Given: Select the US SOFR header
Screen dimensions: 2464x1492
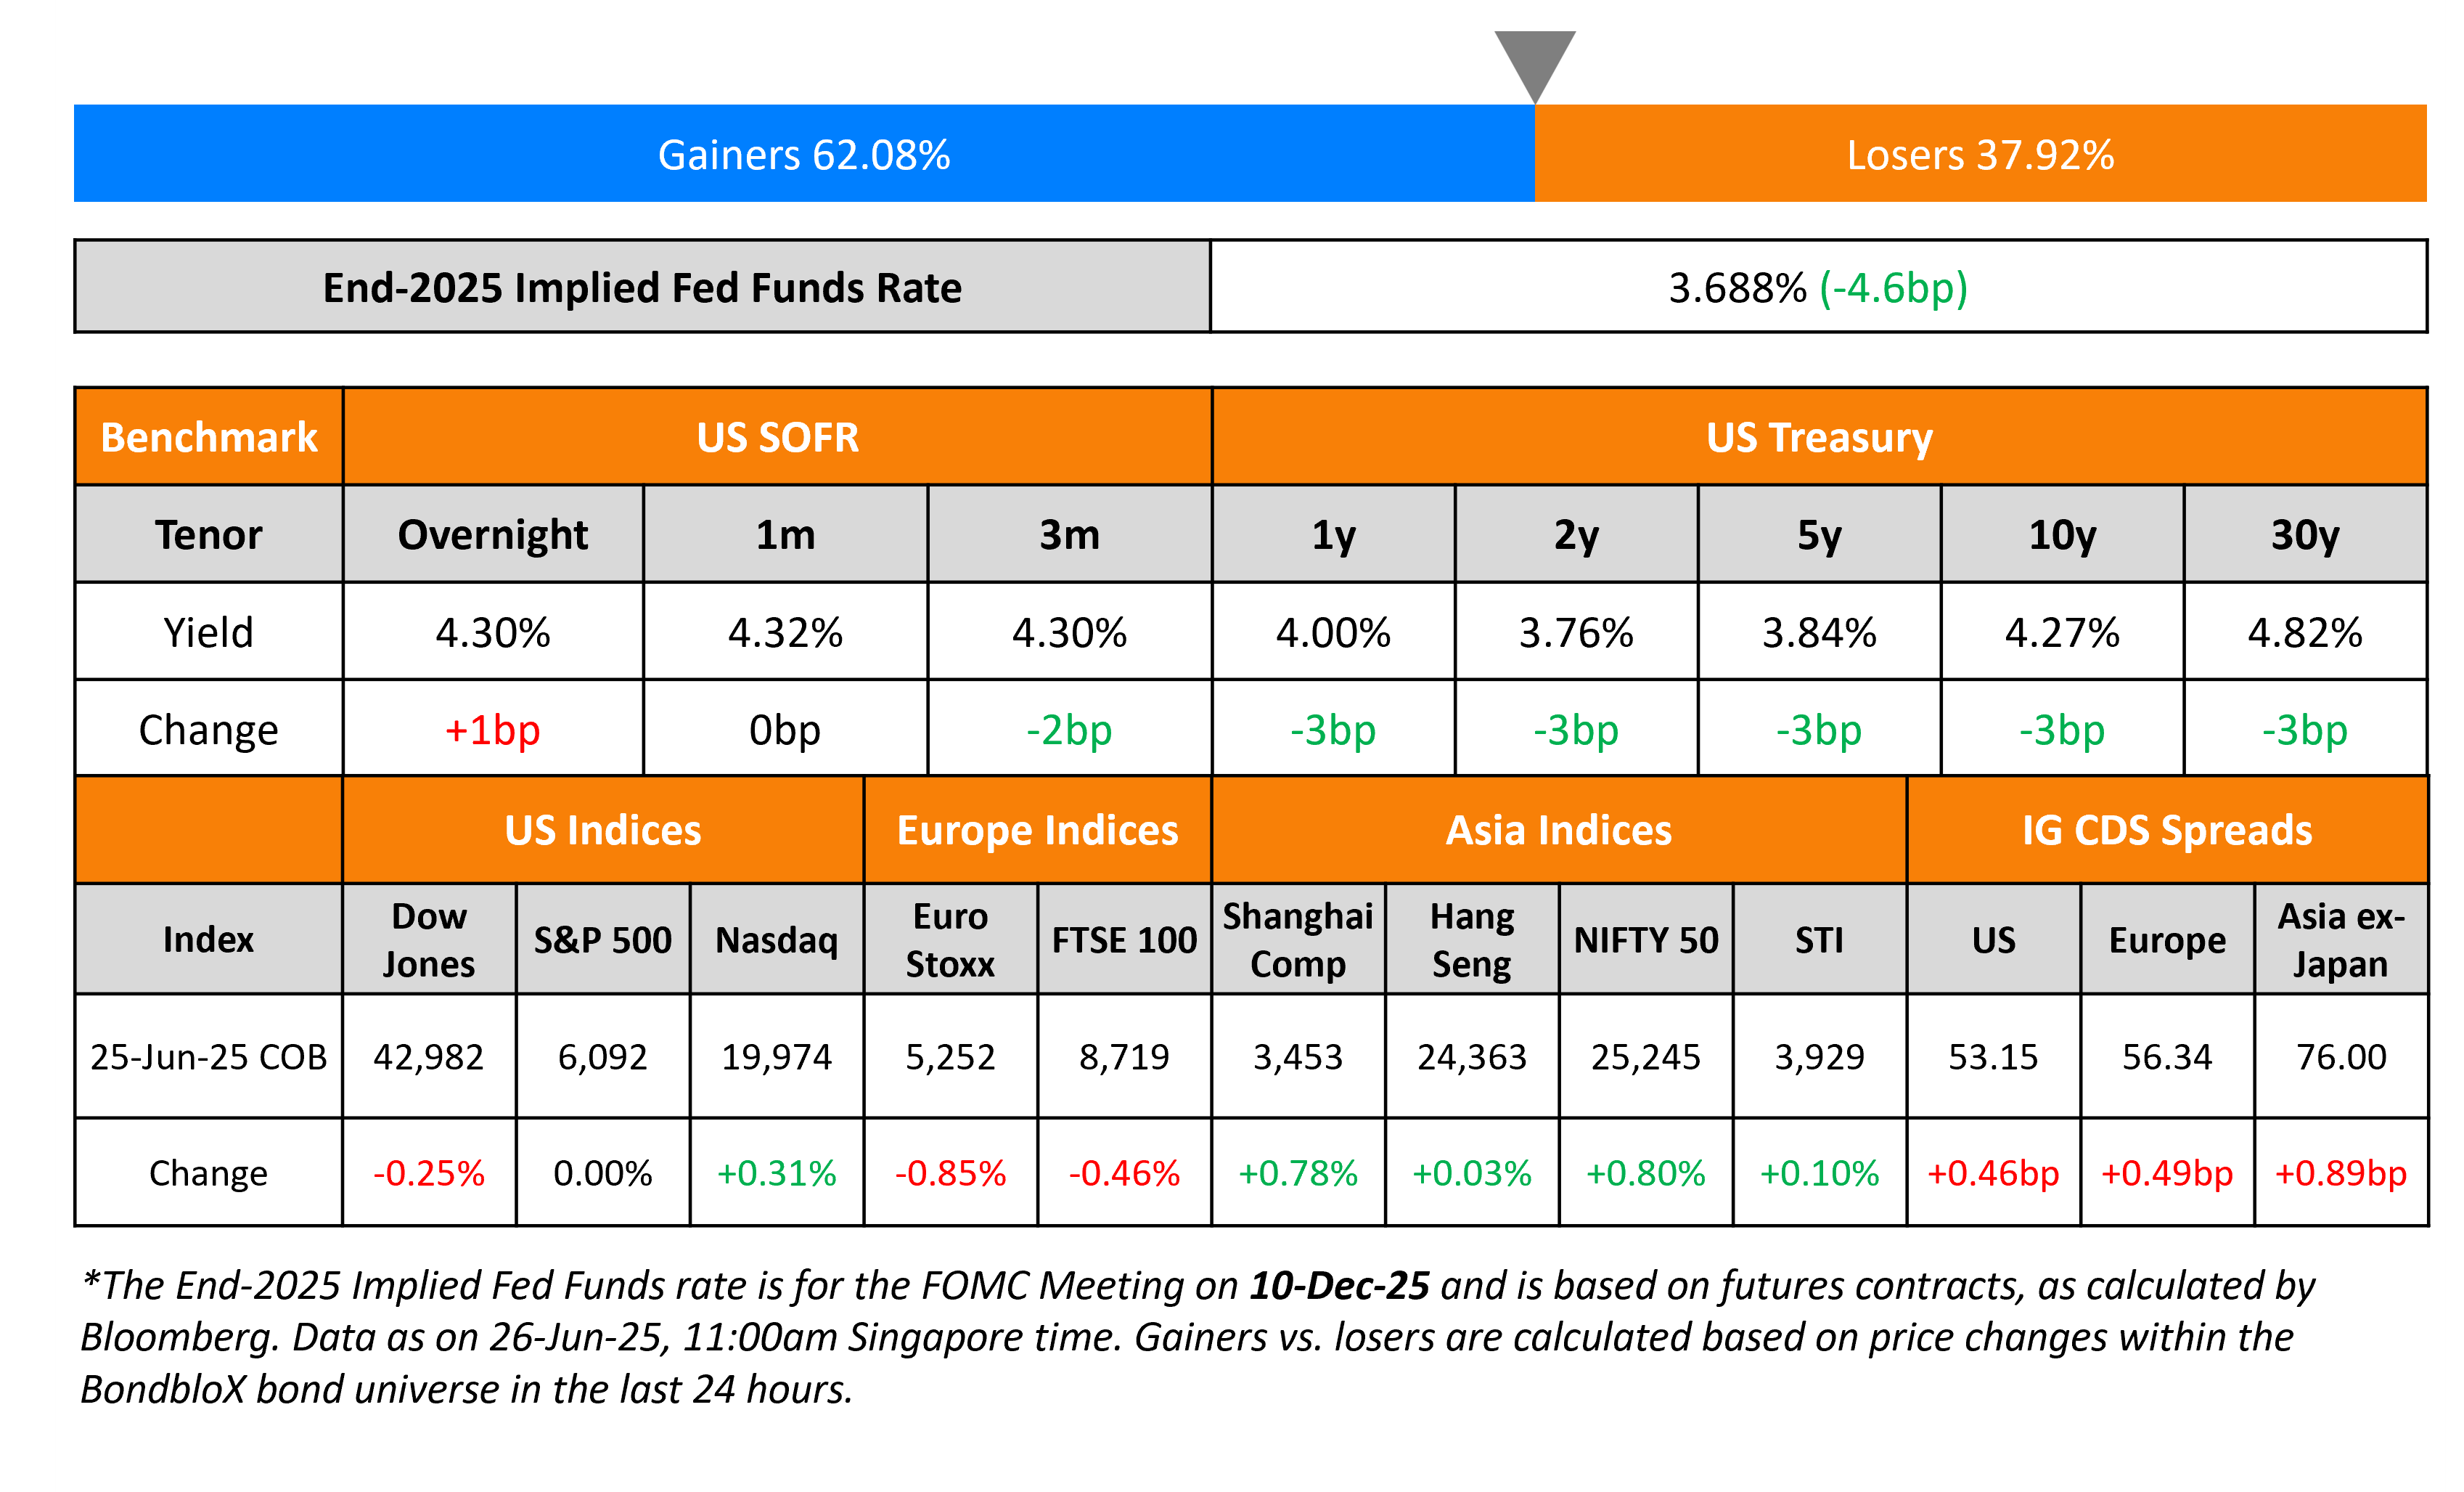Looking at the screenshot, I should click(x=777, y=437).
